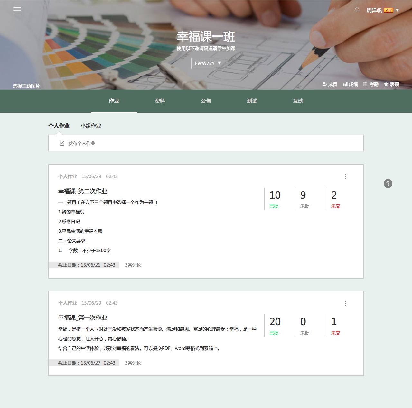Expand the invite code FWW72Y dropdown
Viewport: 412px width, 408px height.
(208, 63)
